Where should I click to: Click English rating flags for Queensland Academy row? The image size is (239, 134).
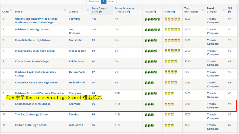(x=152, y=19)
